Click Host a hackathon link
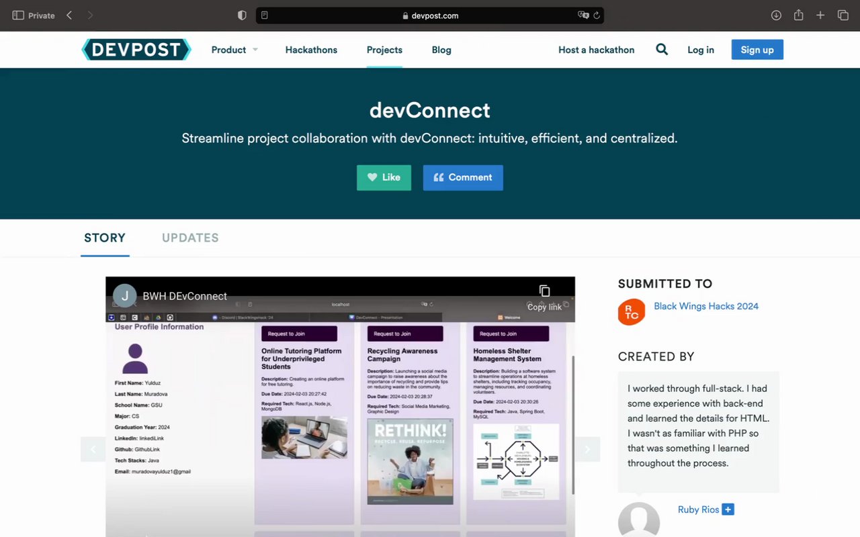Screen dimensions: 860x537 pyautogui.click(x=597, y=50)
